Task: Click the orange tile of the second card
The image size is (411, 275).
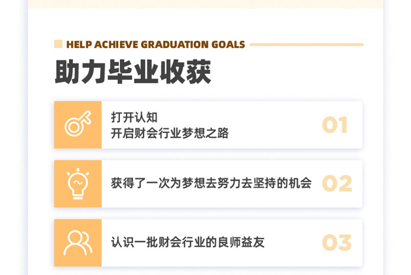Action: tap(78, 184)
